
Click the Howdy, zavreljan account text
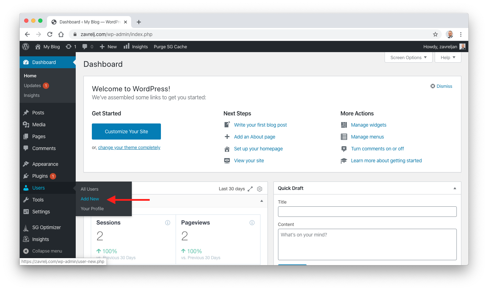point(440,47)
